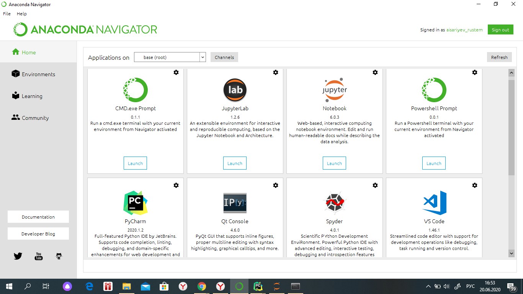This screenshot has width=523, height=294.
Task: Open the Windows Start menu
Action: coord(9,286)
